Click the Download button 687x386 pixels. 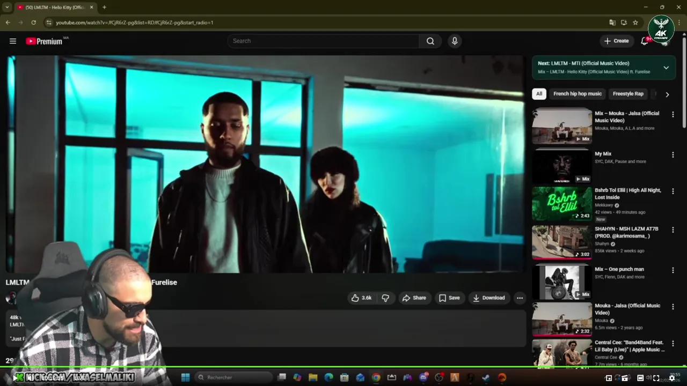[488, 298]
